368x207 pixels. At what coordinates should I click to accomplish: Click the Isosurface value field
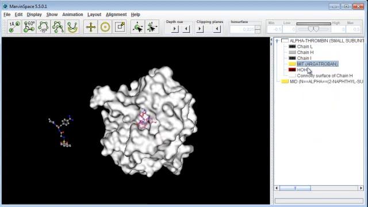(x=242, y=29)
